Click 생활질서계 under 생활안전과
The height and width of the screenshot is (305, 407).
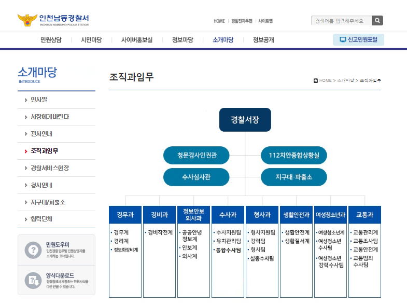pyautogui.click(x=297, y=241)
